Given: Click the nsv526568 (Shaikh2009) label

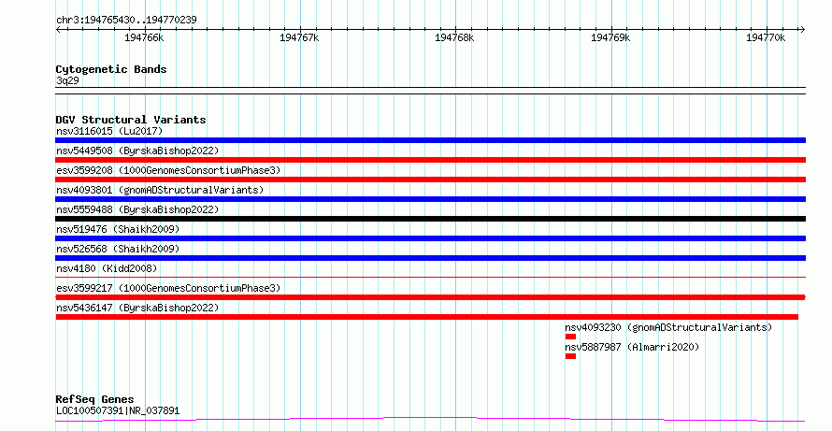Looking at the screenshot, I should [118, 249].
